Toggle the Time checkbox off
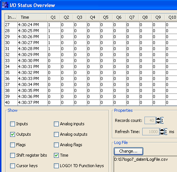Screen dimensions: 177x172 click(56, 155)
